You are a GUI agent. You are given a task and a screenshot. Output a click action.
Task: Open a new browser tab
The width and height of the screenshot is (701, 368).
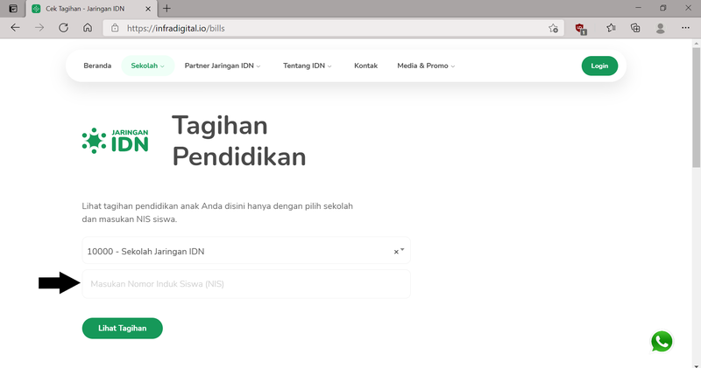166,8
